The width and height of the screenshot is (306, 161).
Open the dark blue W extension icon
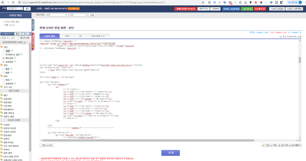tap(282, 3)
